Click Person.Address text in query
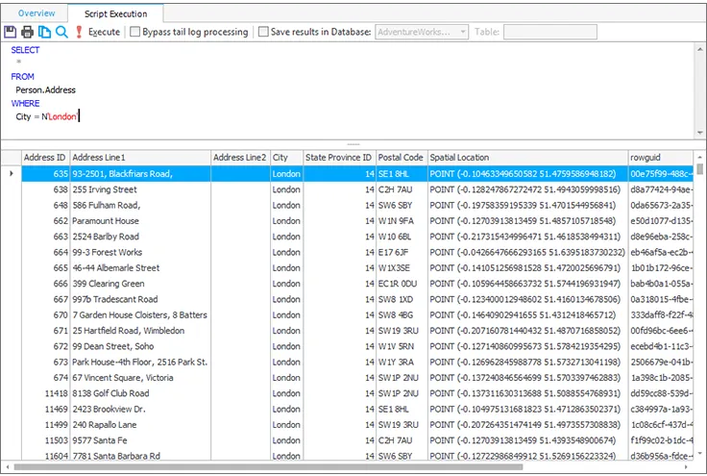Viewport: 707px width, 476px height. click(x=45, y=89)
